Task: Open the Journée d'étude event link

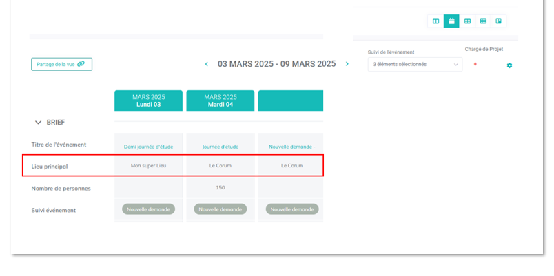Action: (x=220, y=146)
